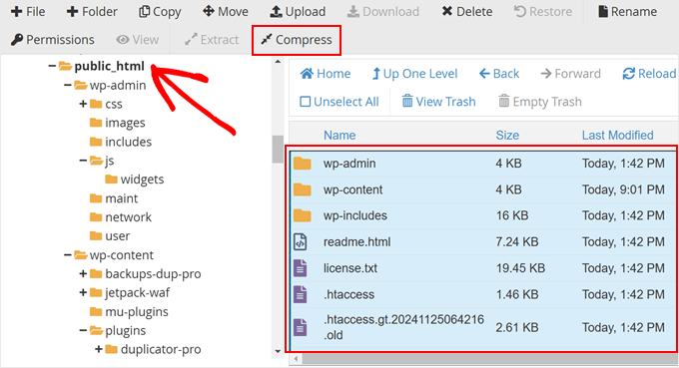Compress the selected files
The width and height of the screenshot is (679, 368).
coord(297,40)
